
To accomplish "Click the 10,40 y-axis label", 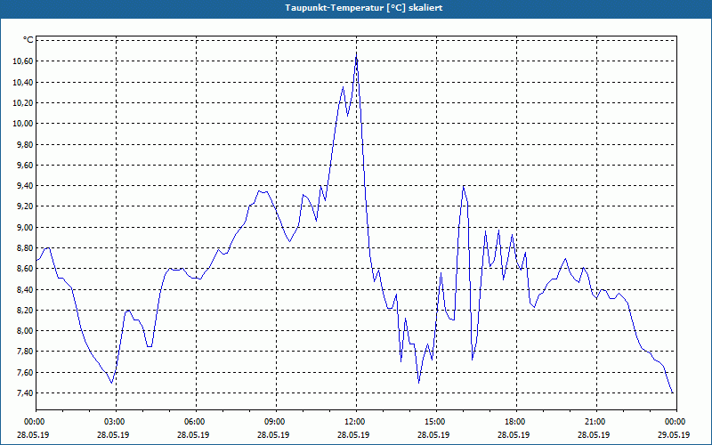I will click(x=24, y=82).
